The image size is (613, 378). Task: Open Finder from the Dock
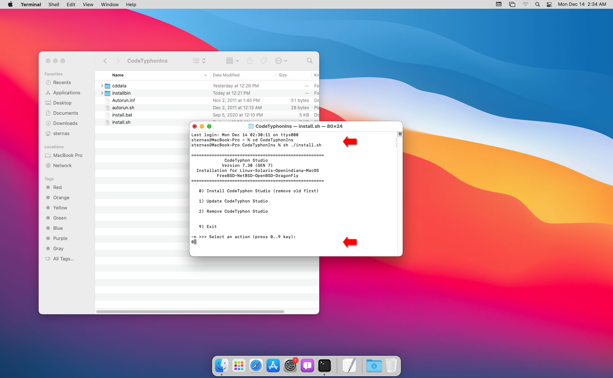coord(222,366)
